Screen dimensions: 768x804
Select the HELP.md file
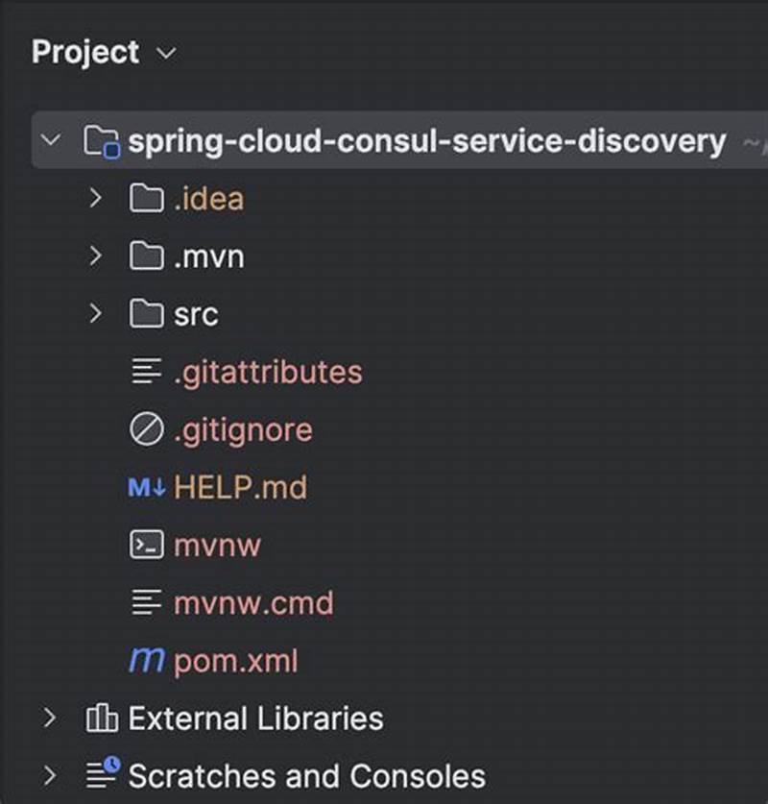click(x=240, y=487)
